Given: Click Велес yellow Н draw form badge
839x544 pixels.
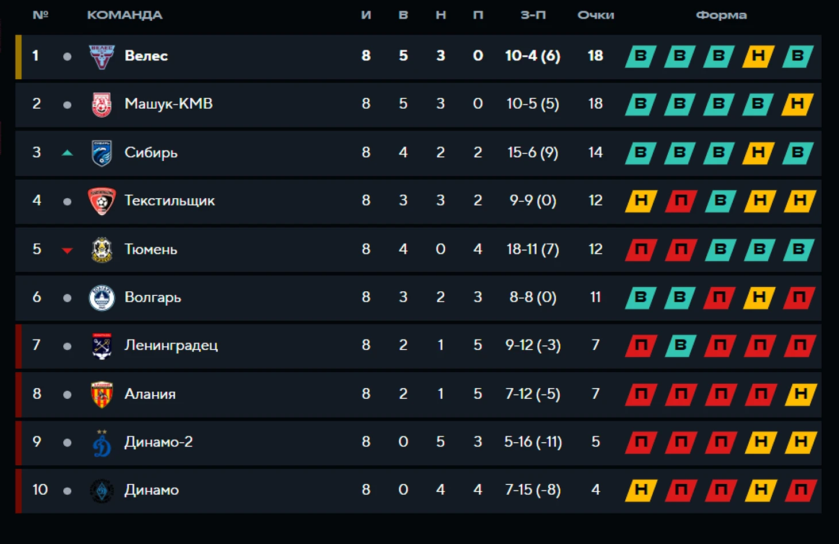Looking at the screenshot, I should pos(759,56).
